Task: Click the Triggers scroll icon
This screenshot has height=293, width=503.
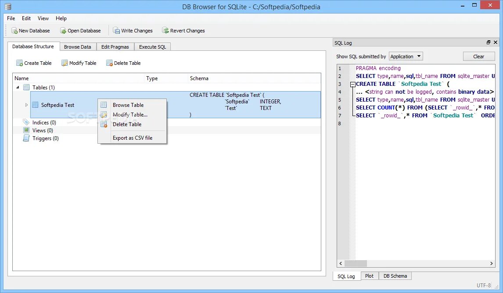Action: coord(26,138)
